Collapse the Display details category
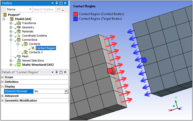 [x=2, y=86]
